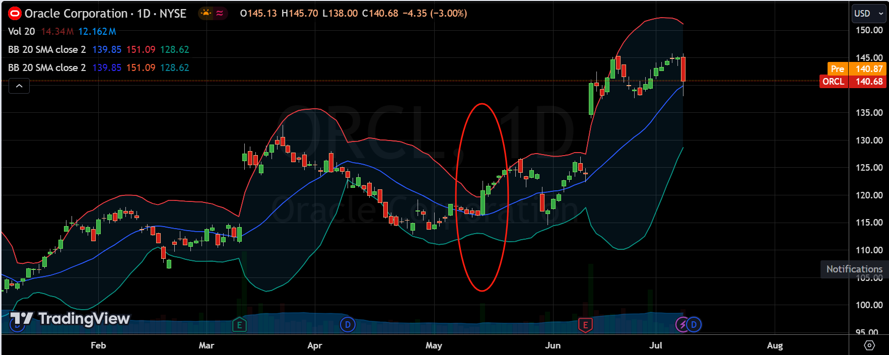Click the green E earnings marker in March
Image resolution: width=889 pixels, height=355 pixels.
[239, 325]
